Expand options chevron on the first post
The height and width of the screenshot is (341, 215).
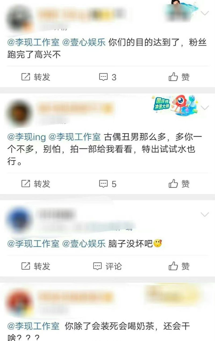click(x=205, y=13)
